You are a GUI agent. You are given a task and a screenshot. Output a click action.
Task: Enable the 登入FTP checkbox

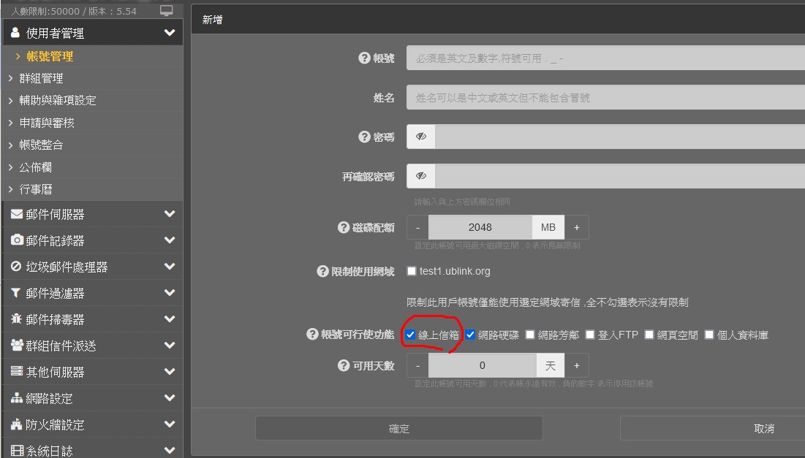point(590,335)
